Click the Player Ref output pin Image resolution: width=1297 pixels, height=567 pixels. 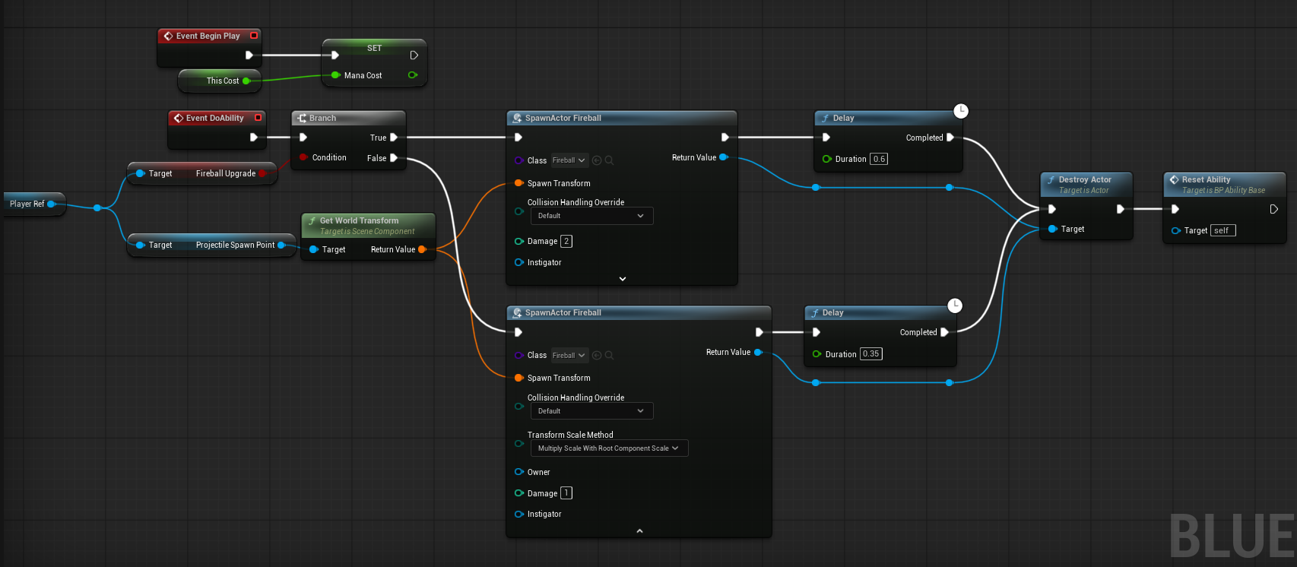[51, 204]
